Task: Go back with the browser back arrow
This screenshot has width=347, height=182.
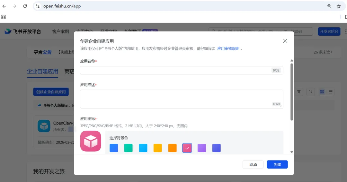Action: tap(4, 6)
